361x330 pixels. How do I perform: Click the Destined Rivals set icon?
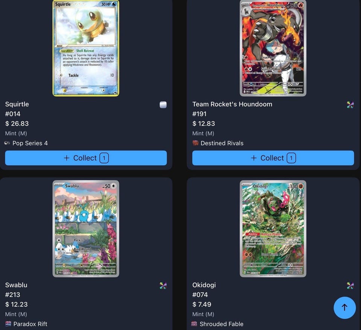195,143
